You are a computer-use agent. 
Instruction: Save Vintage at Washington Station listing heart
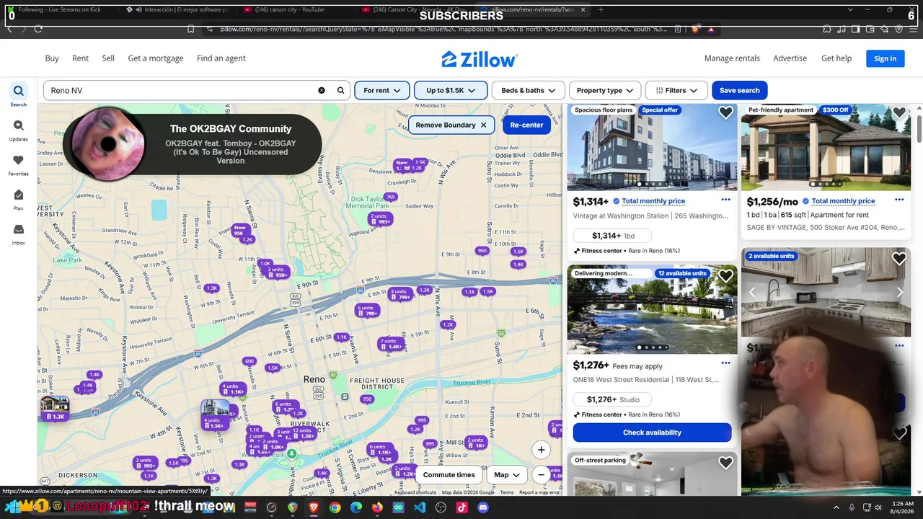click(725, 112)
